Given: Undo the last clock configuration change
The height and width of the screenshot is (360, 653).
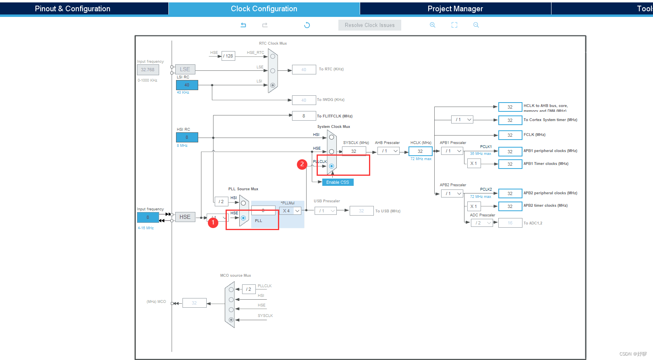Looking at the screenshot, I should point(243,25).
